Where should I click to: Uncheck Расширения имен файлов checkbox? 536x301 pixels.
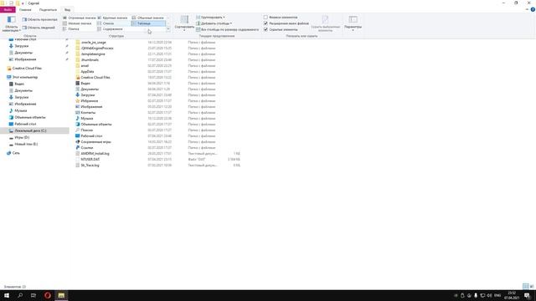[265, 23]
